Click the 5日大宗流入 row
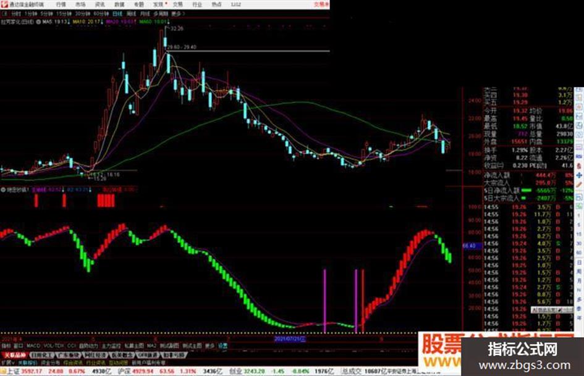Screen dimensions: 584x376 tap(528, 198)
